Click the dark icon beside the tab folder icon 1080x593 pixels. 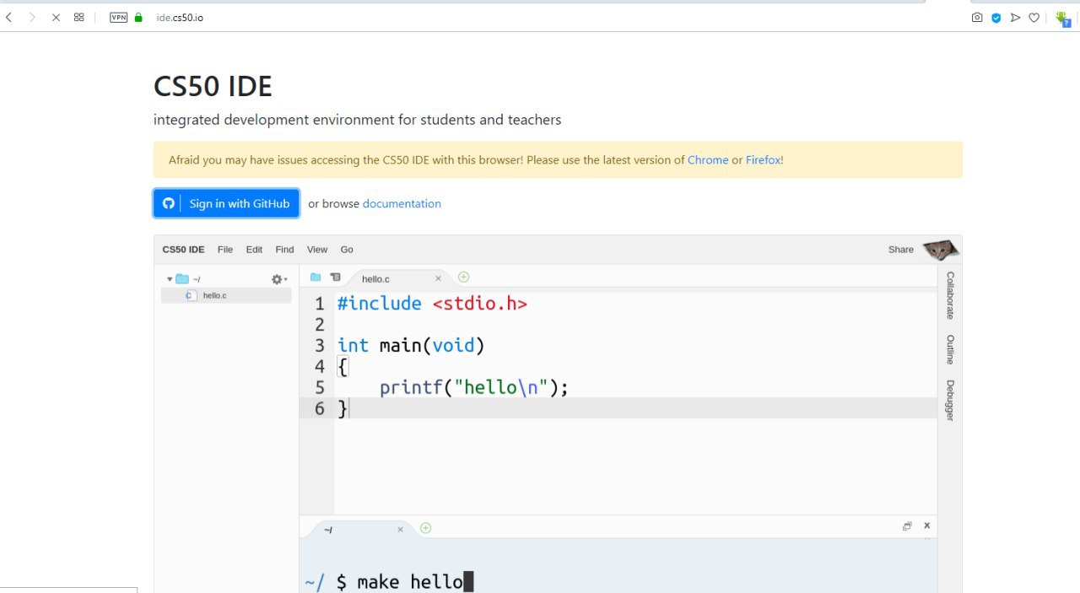[335, 277]
